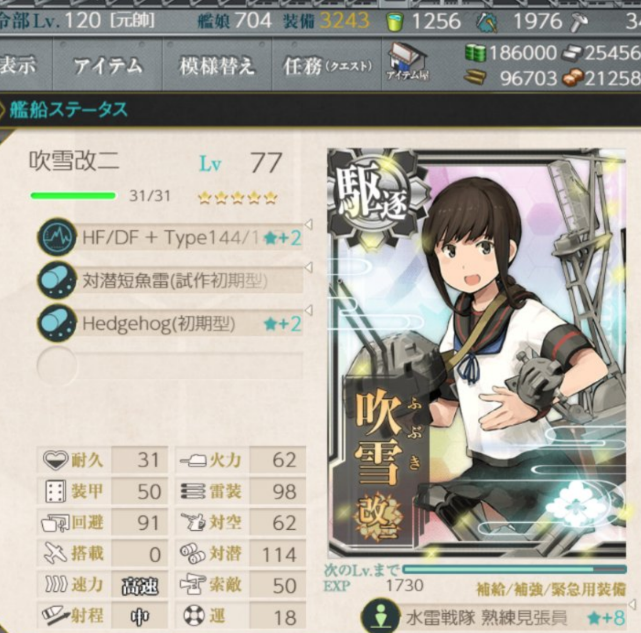Select the anti-sub short torpedo icon

click(56, 280)
